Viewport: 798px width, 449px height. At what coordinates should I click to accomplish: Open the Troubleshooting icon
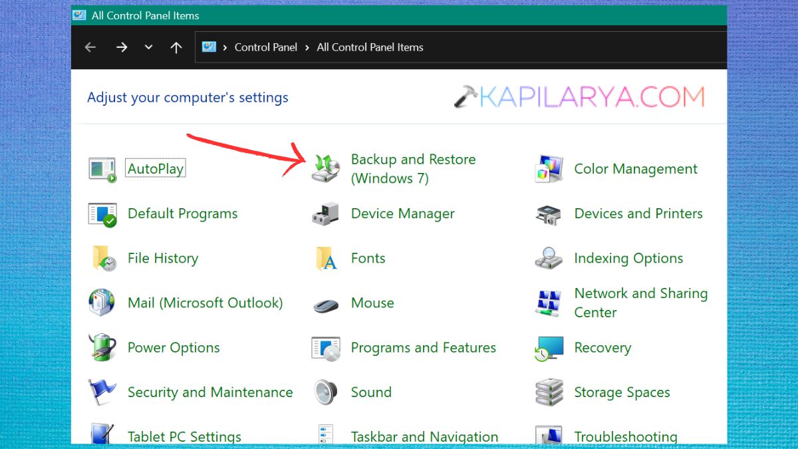549,435
